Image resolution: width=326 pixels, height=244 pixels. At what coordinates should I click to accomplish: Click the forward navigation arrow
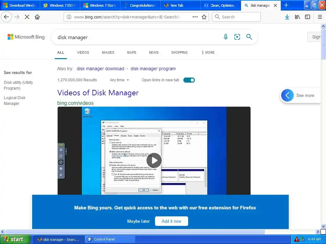[x=17, y=17]
